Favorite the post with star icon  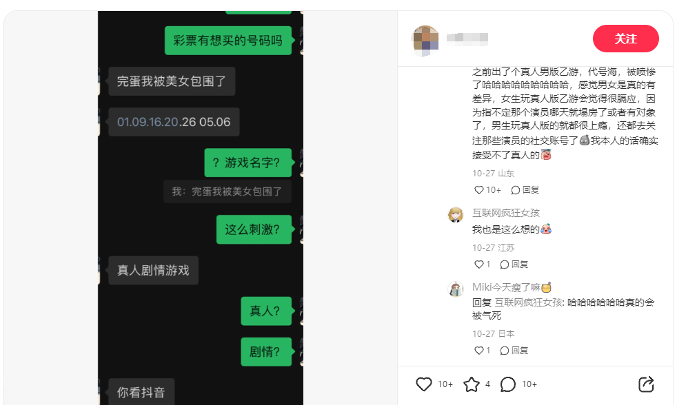pos(472,384)
